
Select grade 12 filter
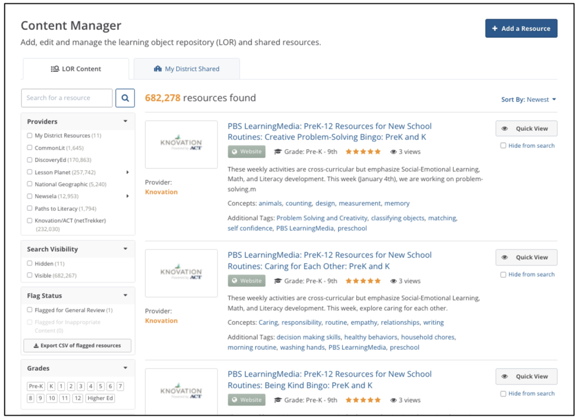click(77, 398)
